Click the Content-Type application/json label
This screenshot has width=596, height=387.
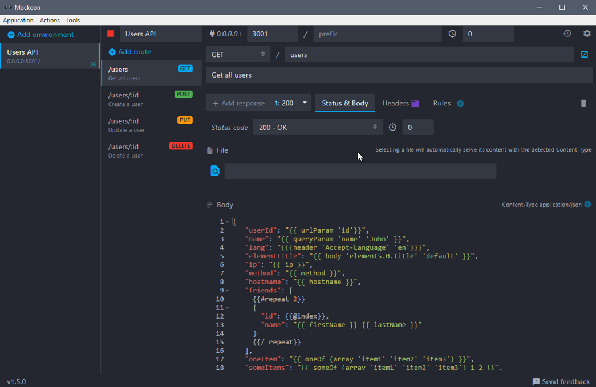click(x=542, y=205)
